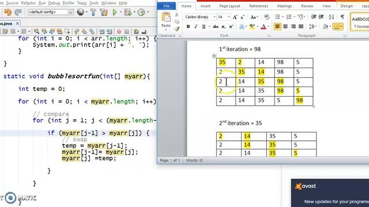Switch to Mailings ribbon tab

(x=284, y=6)
